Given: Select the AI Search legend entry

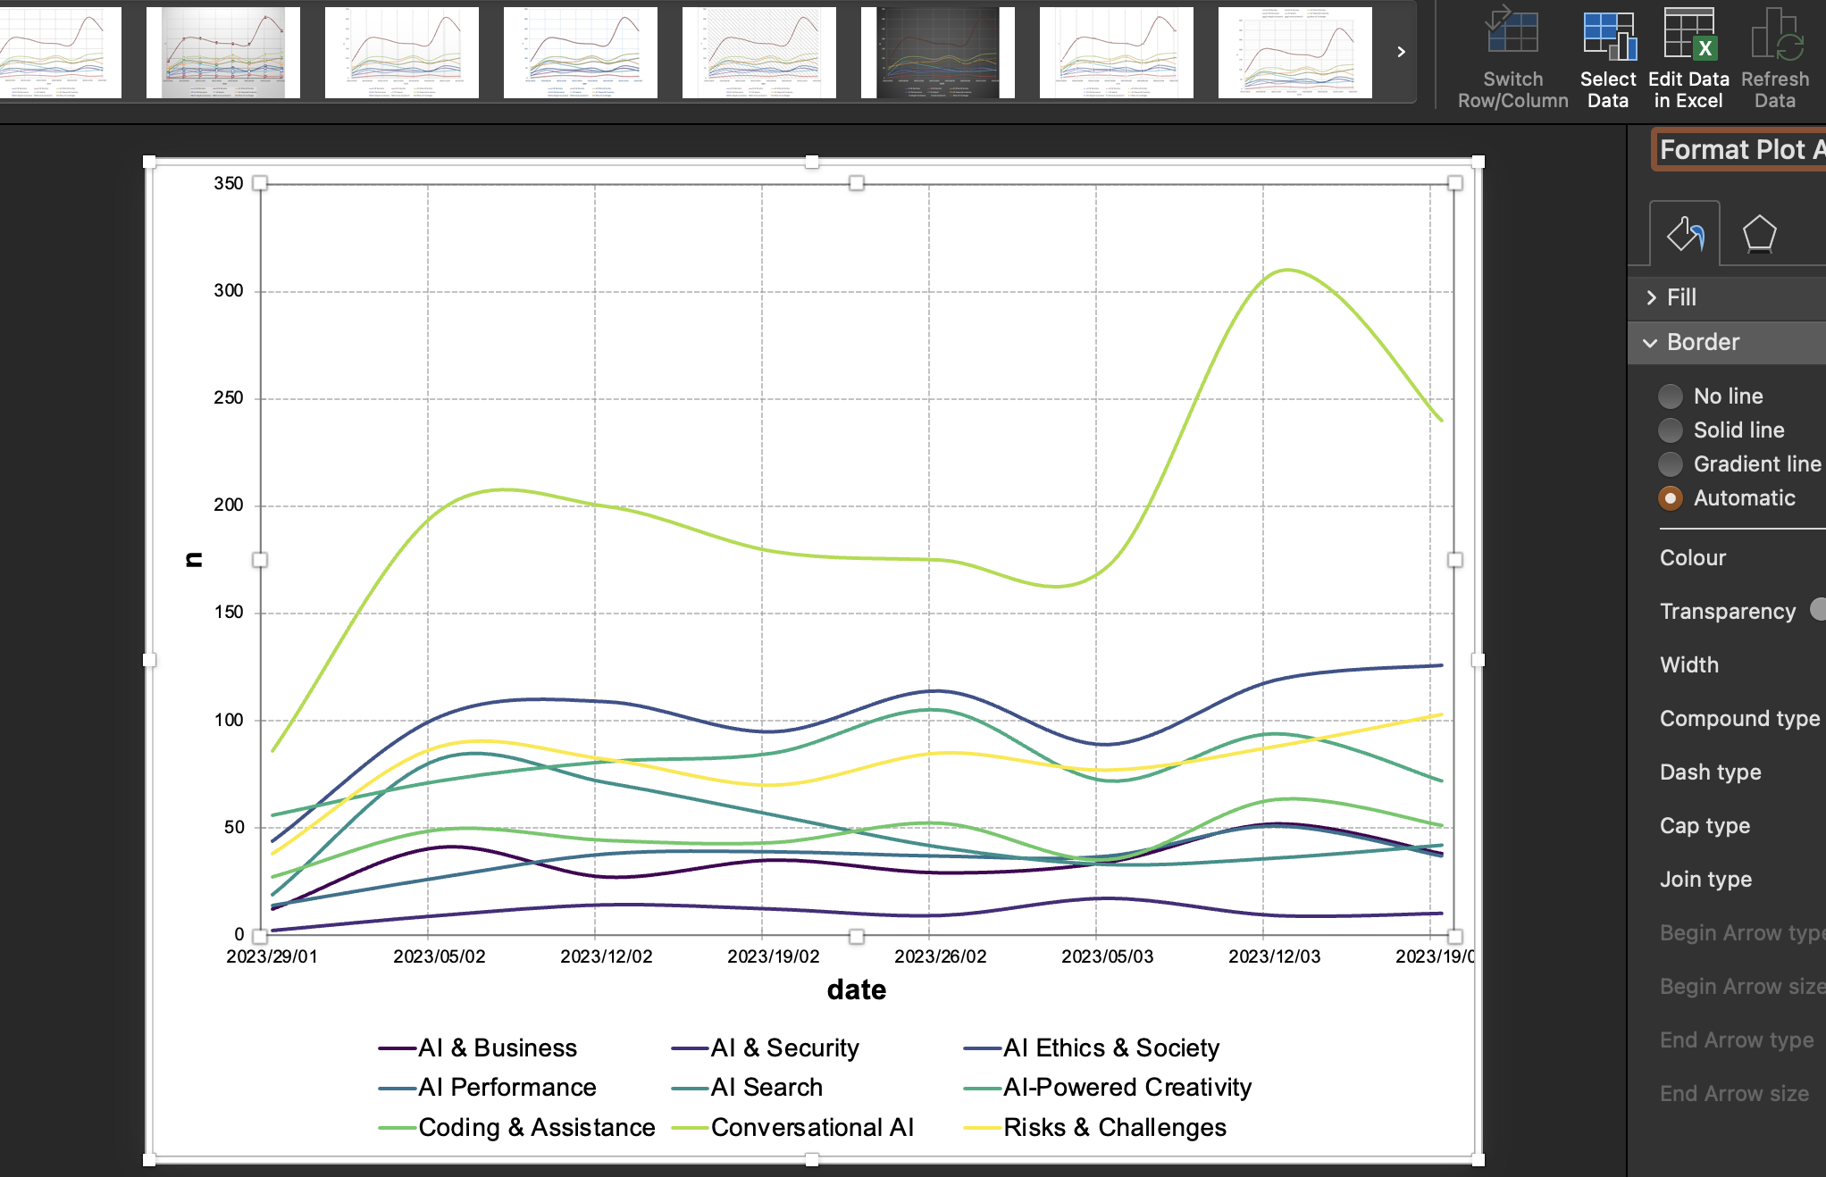Looking at the screenshot, I should click(747, 1087).
